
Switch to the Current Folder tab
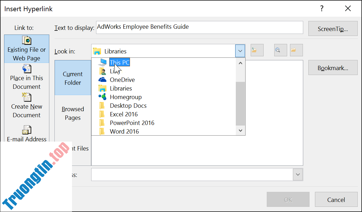click(73, 78)
